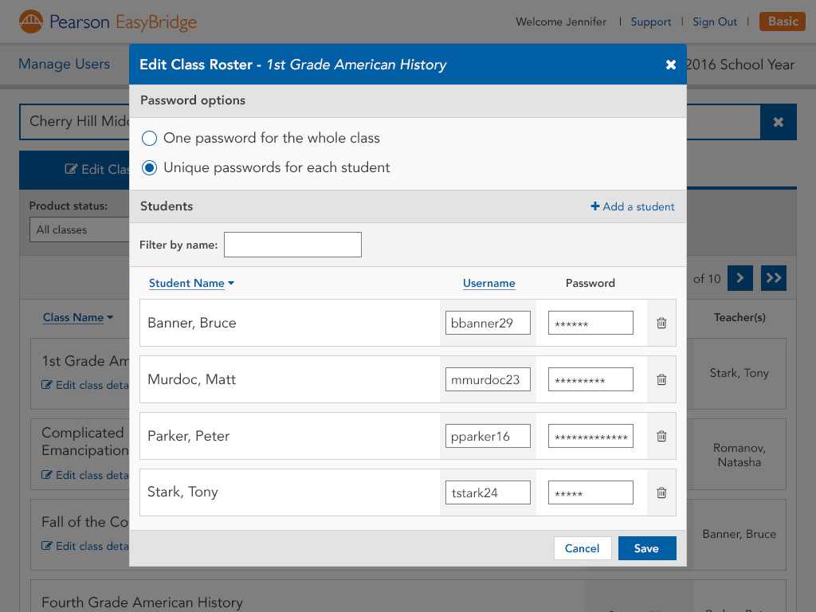Focus the Filter by name field
Viewport: 816px width, 612px height.
(292, 245)
